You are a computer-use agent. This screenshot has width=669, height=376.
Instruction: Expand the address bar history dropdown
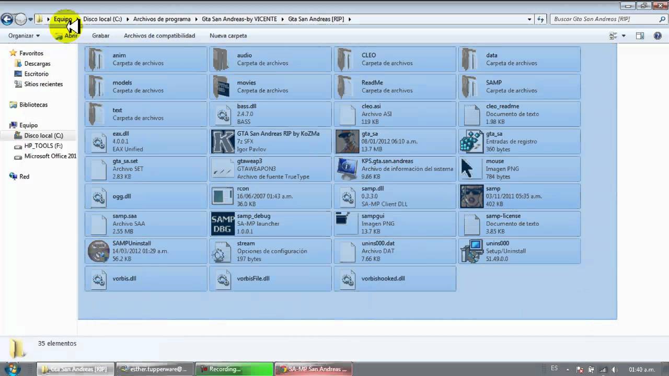529,19
